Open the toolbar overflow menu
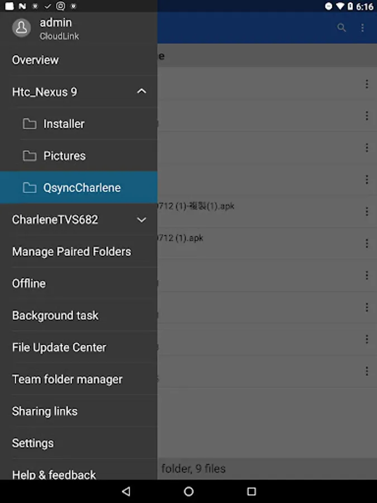This screenshot has height=503, width=377. pos(362,27)
